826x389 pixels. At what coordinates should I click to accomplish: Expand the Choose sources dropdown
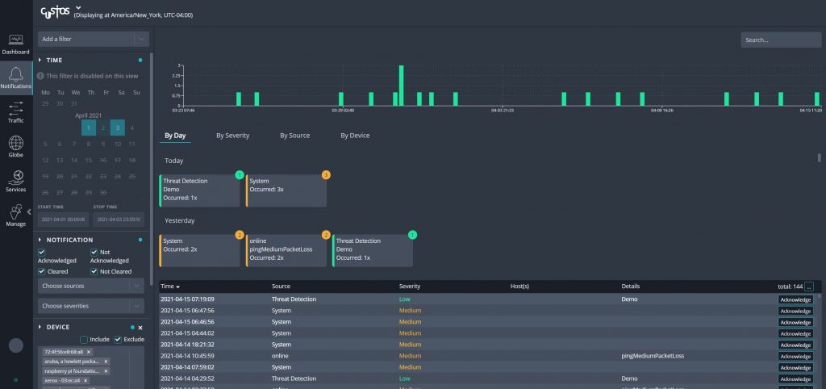pyautogui.click(x=92, y=286)
